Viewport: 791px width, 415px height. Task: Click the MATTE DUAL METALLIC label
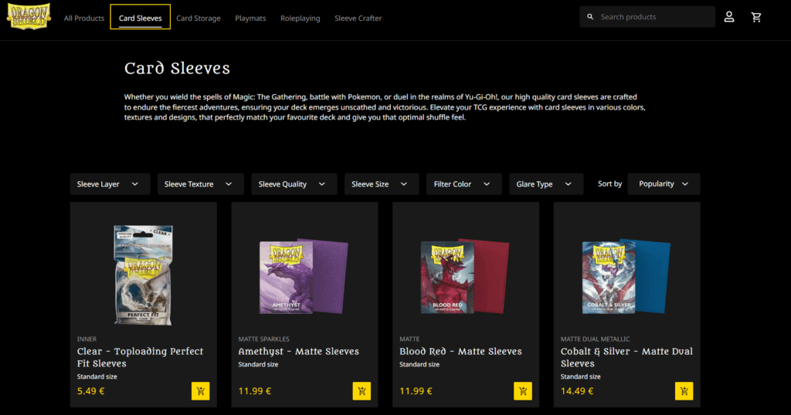(x=596, y=339)
